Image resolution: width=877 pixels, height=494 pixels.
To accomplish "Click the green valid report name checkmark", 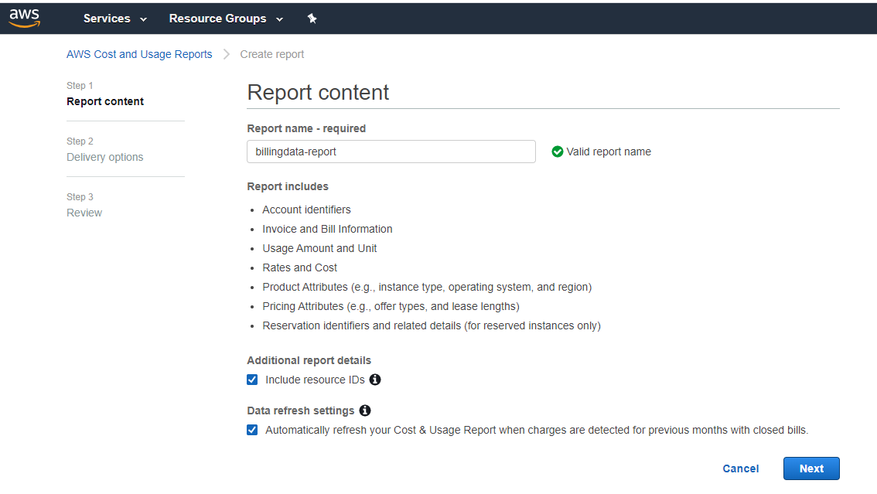I will 557,152.
